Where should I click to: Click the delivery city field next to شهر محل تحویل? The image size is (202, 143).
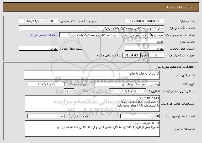pos(39,48)
